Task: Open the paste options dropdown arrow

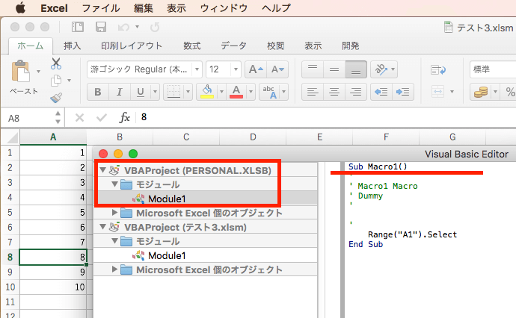Action: tap(38, 71)
